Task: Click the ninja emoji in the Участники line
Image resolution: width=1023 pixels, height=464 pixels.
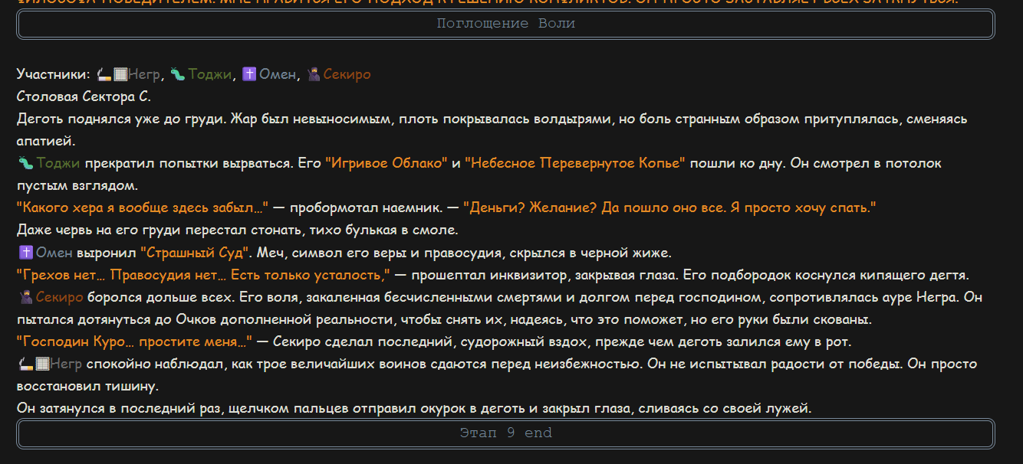Action: 313,74
